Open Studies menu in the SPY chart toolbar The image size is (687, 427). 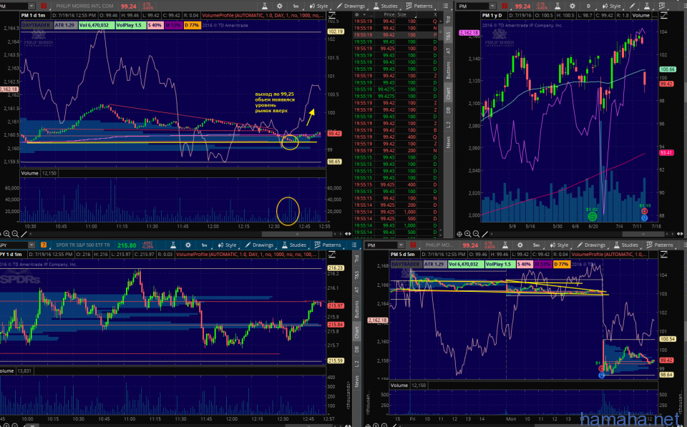(293, 245)
